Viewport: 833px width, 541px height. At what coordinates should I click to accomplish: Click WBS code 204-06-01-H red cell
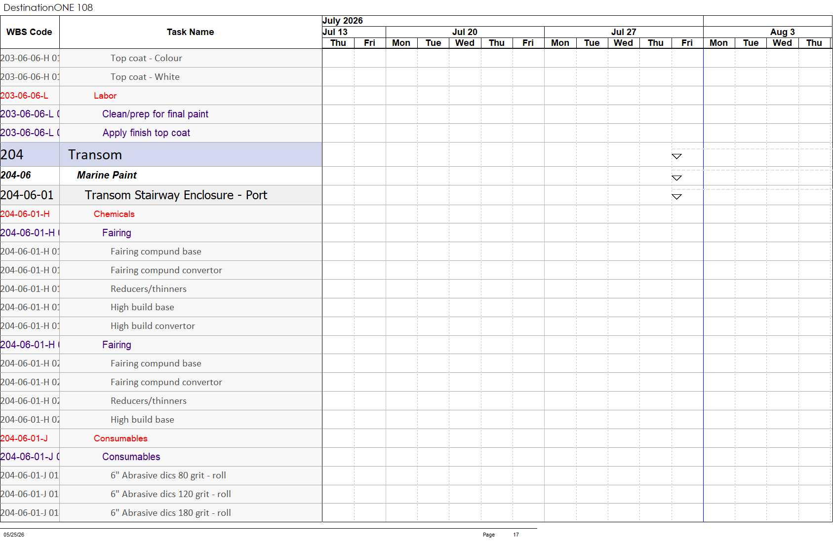point(30,214)
